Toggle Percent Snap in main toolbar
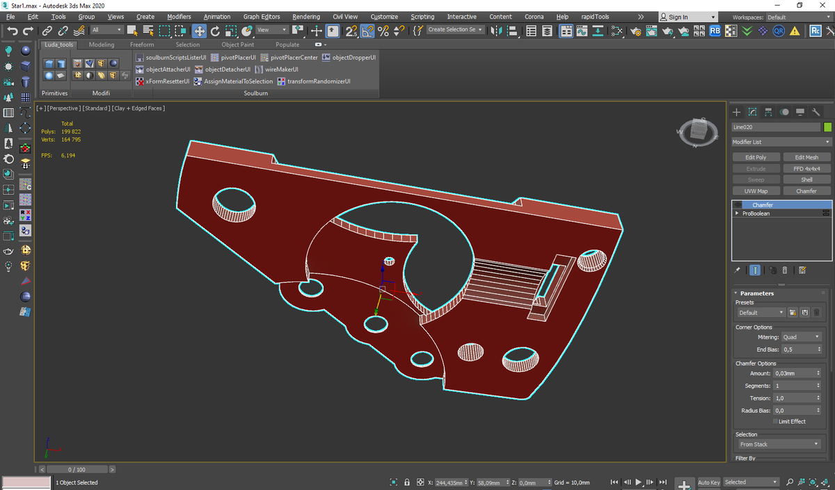835x490 pixels. point(383,31)
